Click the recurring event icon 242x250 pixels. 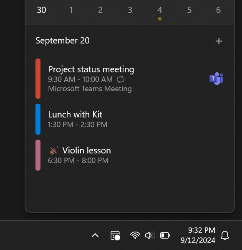tap(121, 79)
